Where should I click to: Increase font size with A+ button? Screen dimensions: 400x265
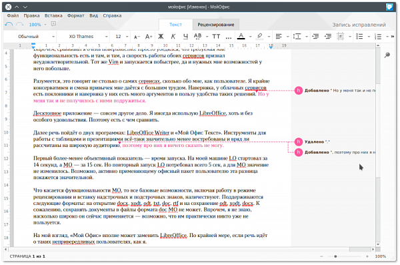tap(149, 37)
